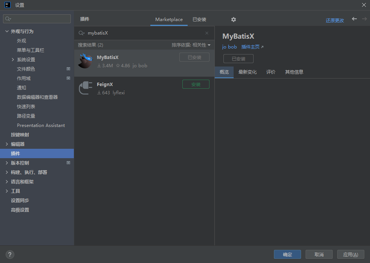Image resolution: width=370 pixels, height=263 pixels.
Task: Click the green 安装 button for FeignX
Action: tap(196, 84)
